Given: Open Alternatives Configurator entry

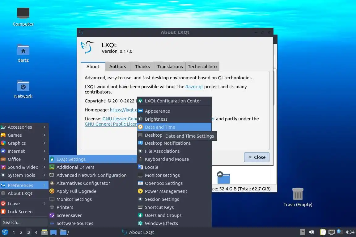Looking at the screenshot, I should click(x=93, y=183).
